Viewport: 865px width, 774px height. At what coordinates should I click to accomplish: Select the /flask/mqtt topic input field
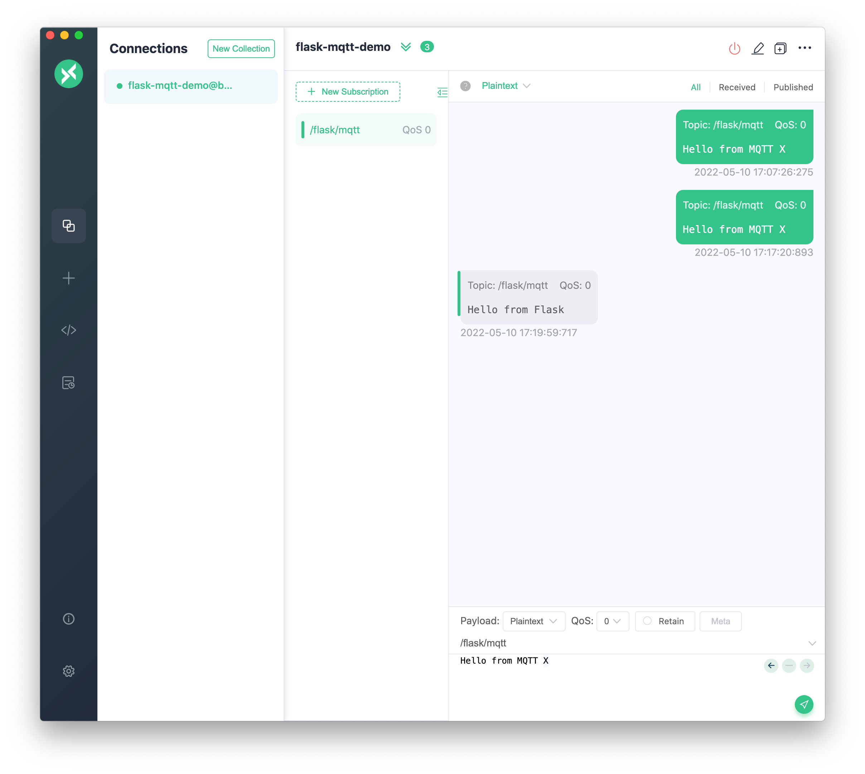click(637, 642)
